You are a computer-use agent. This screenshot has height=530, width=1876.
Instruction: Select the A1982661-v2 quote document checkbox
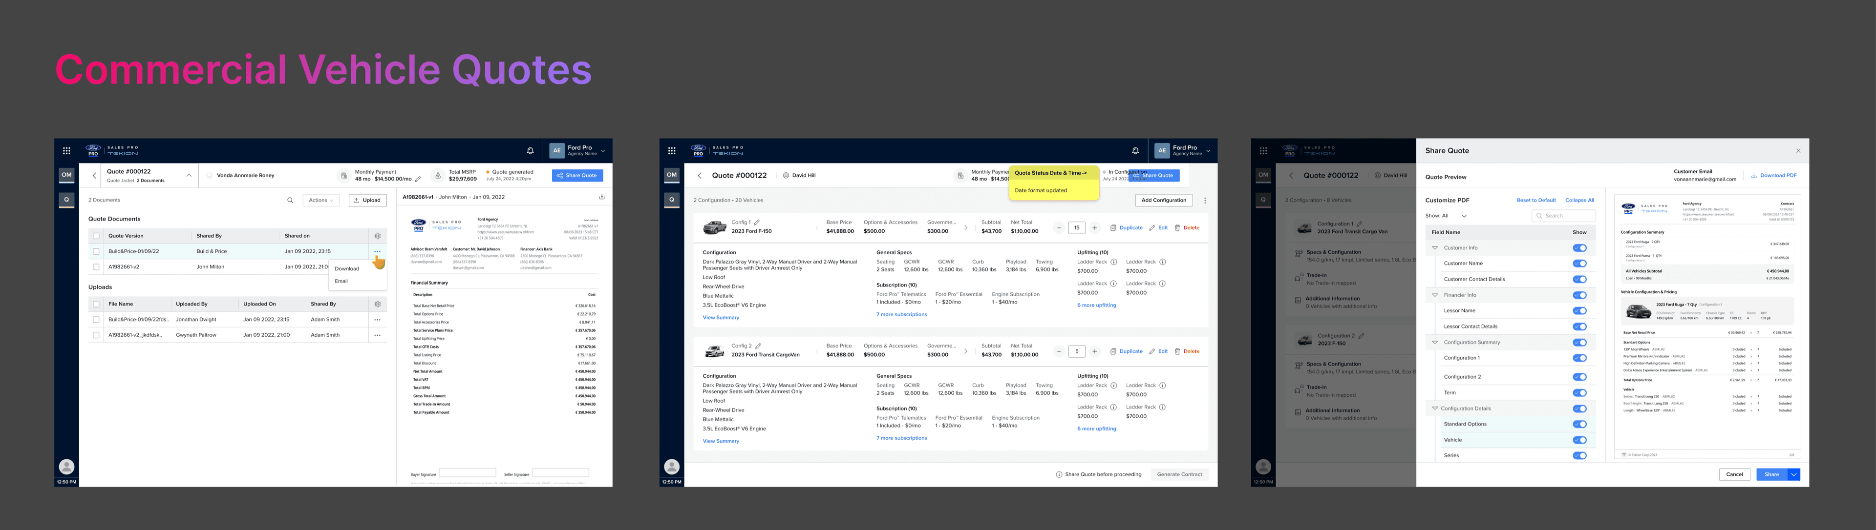click(x=96, y=267)
